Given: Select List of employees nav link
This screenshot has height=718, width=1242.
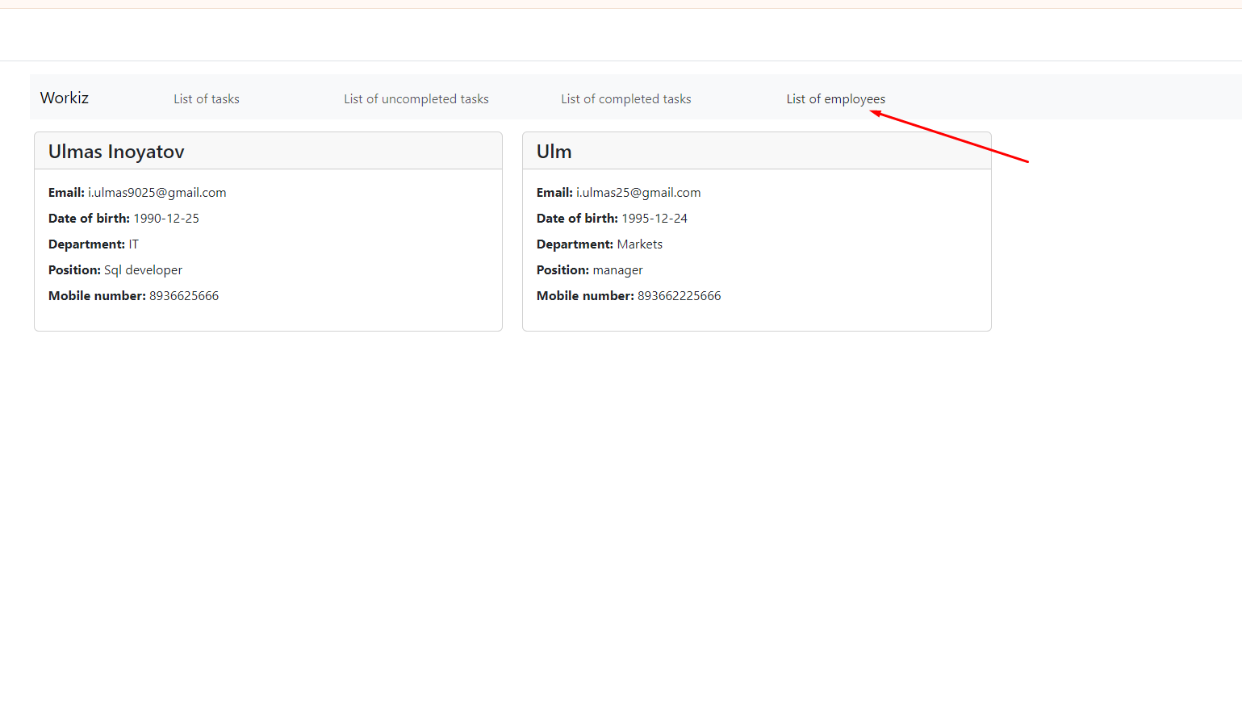Looking at the screenshot, I should [835, 99].
